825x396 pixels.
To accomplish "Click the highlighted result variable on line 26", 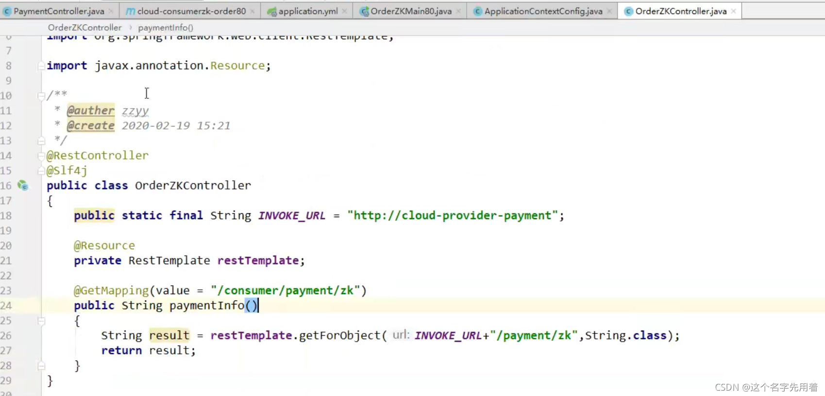I will click(169, 335).
